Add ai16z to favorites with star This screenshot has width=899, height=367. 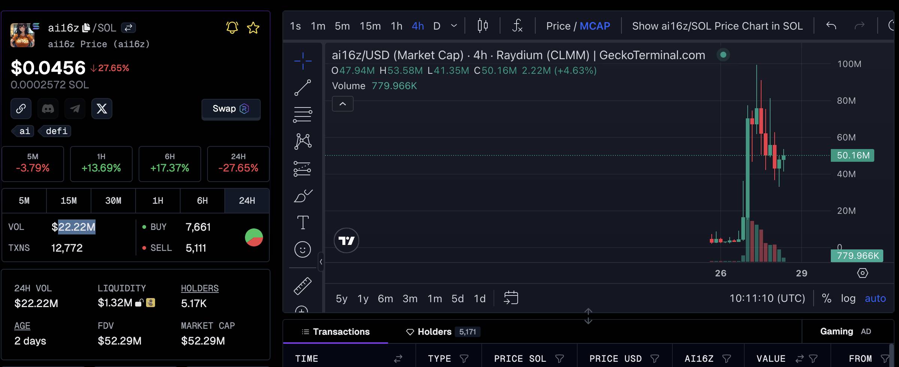[253, 28]
